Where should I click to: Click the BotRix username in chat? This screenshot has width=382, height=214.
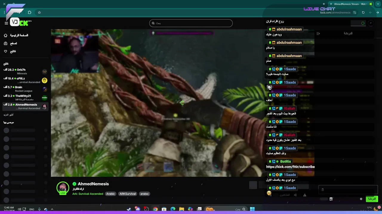tap(286, 161)
